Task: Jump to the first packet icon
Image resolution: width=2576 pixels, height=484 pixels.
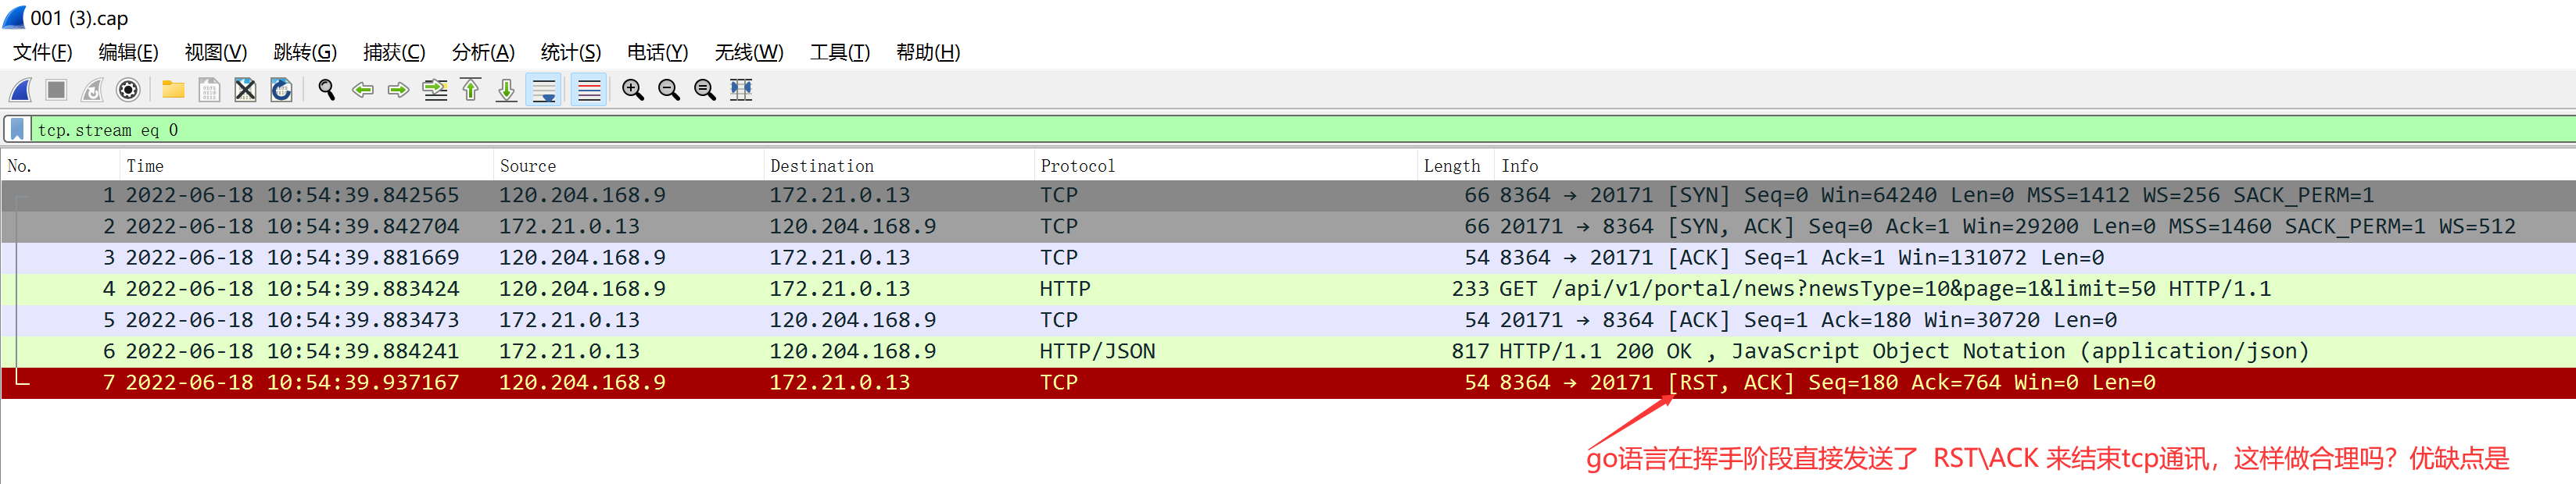Action: tap(471, 90)
